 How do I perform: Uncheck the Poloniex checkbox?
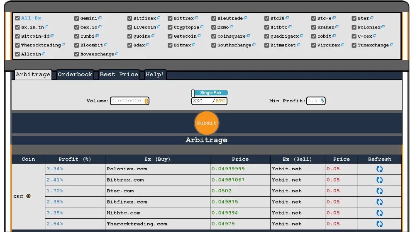pos(354,27)
